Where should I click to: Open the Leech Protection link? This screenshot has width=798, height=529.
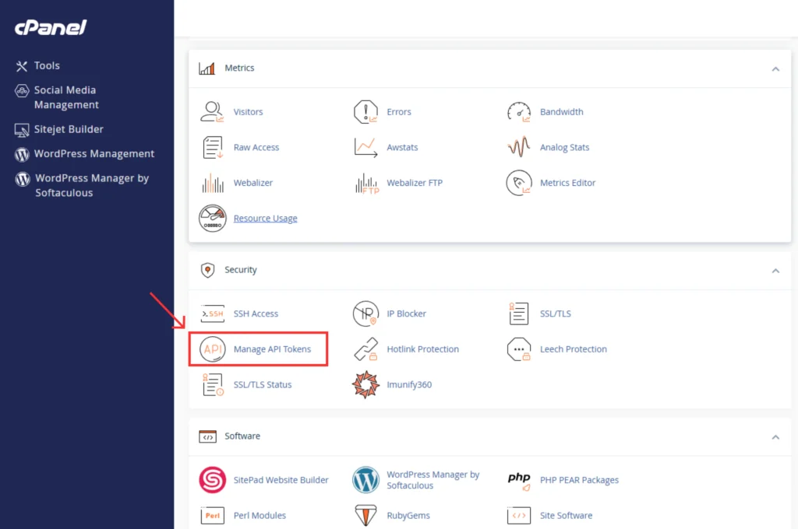573,349
